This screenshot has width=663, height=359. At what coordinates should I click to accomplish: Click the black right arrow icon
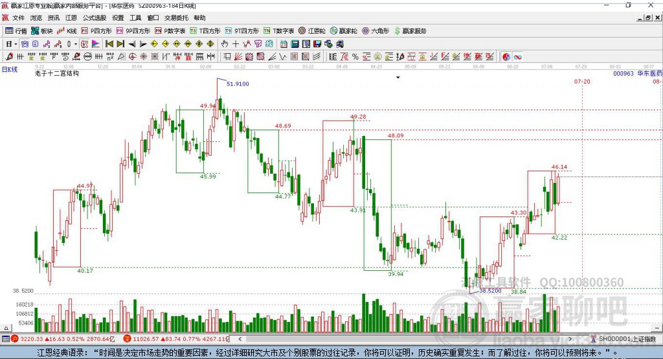[x=143, y=44]
